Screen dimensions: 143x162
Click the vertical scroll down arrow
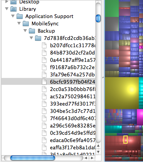[98, 152]
